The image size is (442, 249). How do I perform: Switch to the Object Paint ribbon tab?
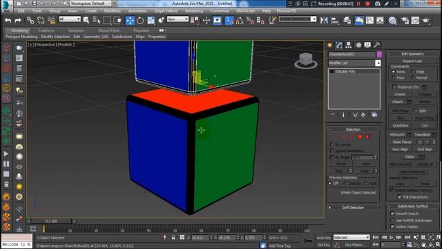point(109,30)
